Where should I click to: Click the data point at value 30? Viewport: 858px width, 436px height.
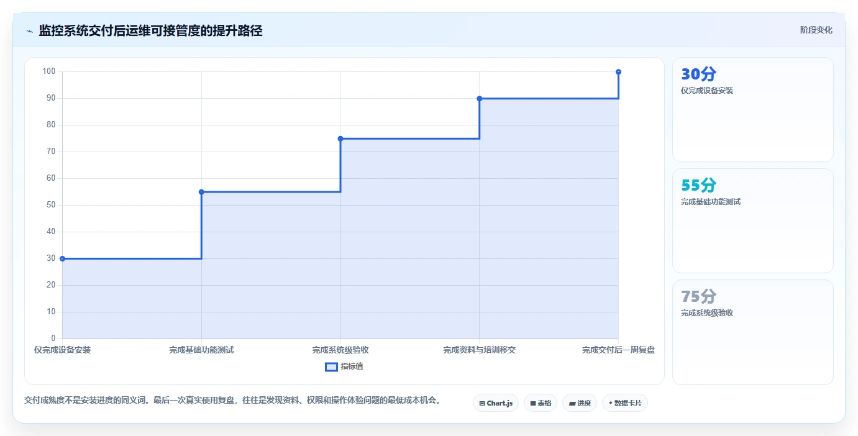62,258
